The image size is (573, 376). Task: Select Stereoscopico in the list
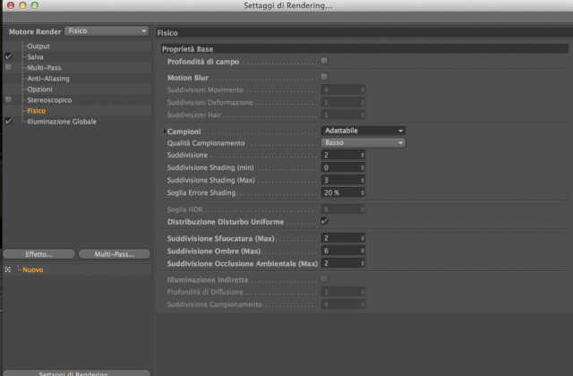49,100
